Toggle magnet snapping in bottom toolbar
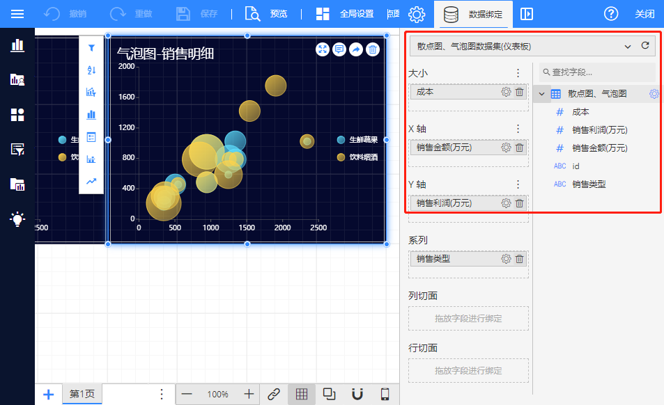The image size is (664, 405). (357, 394)
